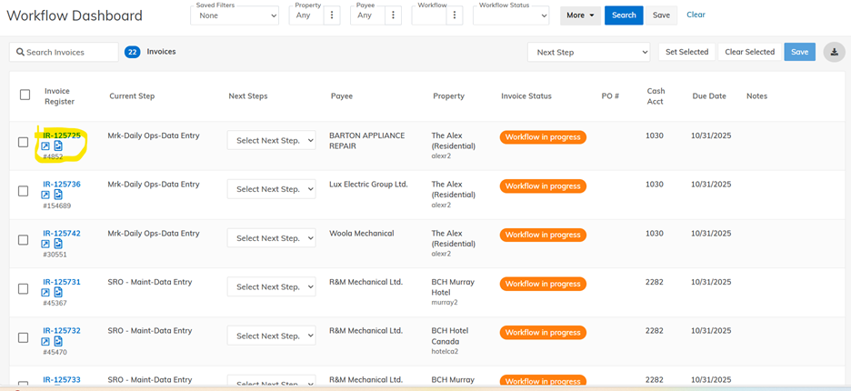The width and height of the screenshot is (851, 391).
Task: Expand the More filters dropdown
Action: [x=580, y=15]
